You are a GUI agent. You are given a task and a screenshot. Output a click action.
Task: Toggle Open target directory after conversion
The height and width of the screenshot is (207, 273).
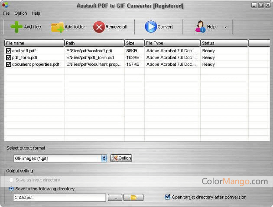tap(167, 197)
